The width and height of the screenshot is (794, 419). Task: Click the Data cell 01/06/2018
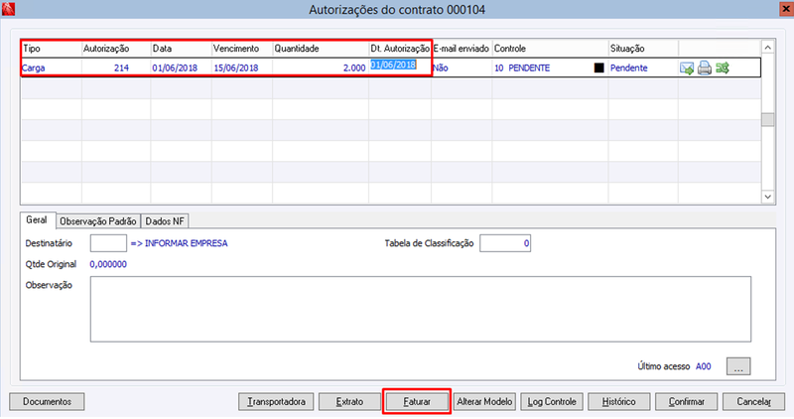(181, 68)
